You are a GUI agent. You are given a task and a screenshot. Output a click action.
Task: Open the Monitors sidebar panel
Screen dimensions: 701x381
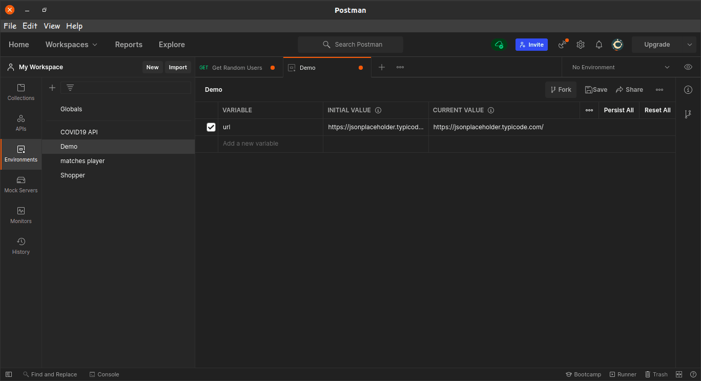click(21, 215)
